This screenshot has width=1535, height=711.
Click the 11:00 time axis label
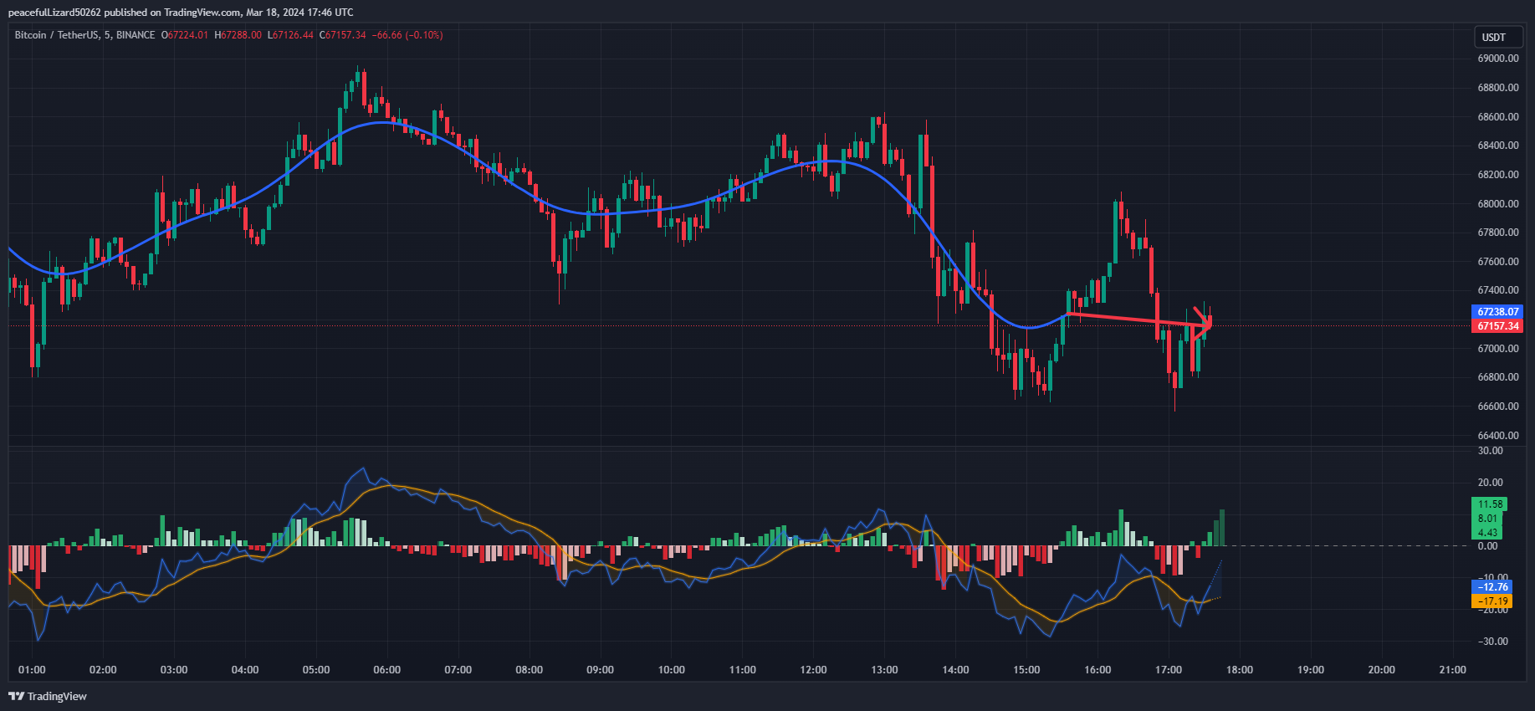[743, 670]
